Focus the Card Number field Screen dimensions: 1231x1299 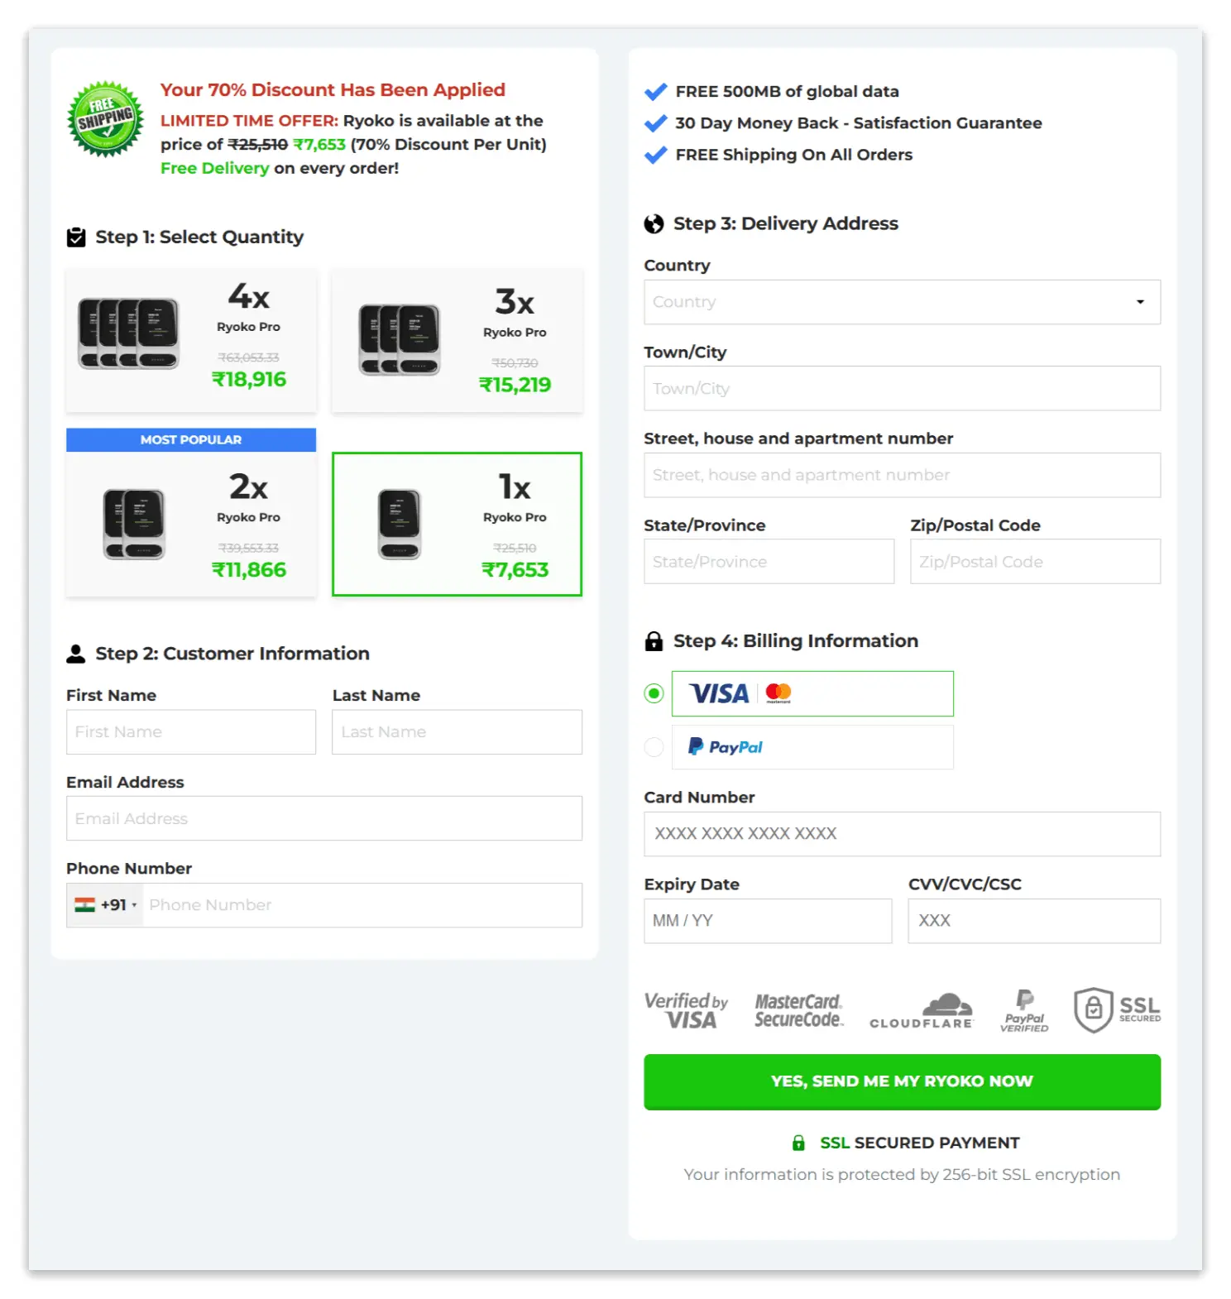tap(901, 834)
